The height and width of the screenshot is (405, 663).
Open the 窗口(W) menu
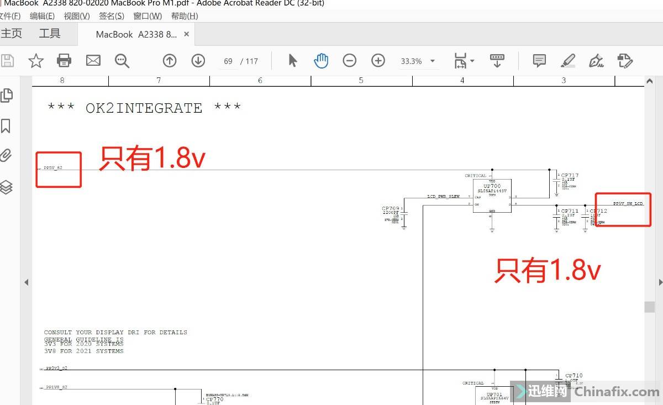(148, 16)
